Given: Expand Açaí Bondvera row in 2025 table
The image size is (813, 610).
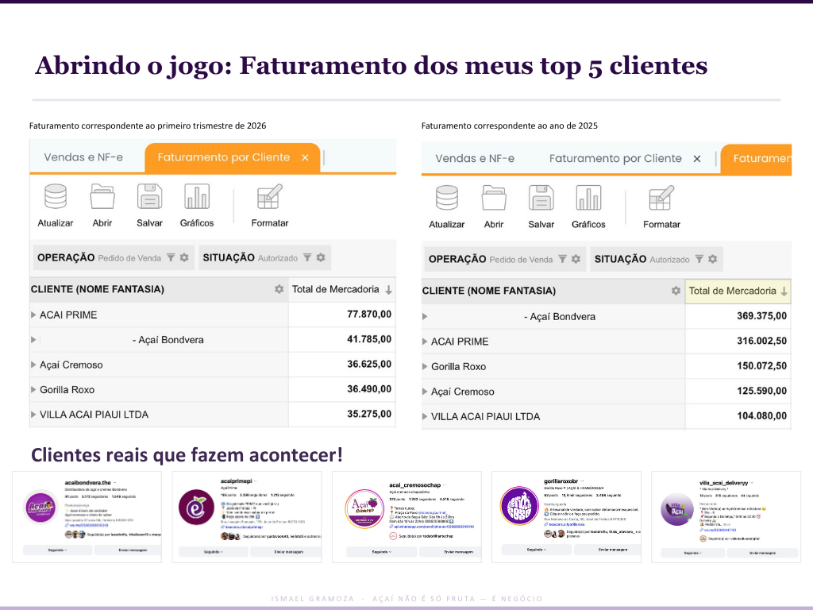Looking at the screenshot, I should [x=425, y=316].
